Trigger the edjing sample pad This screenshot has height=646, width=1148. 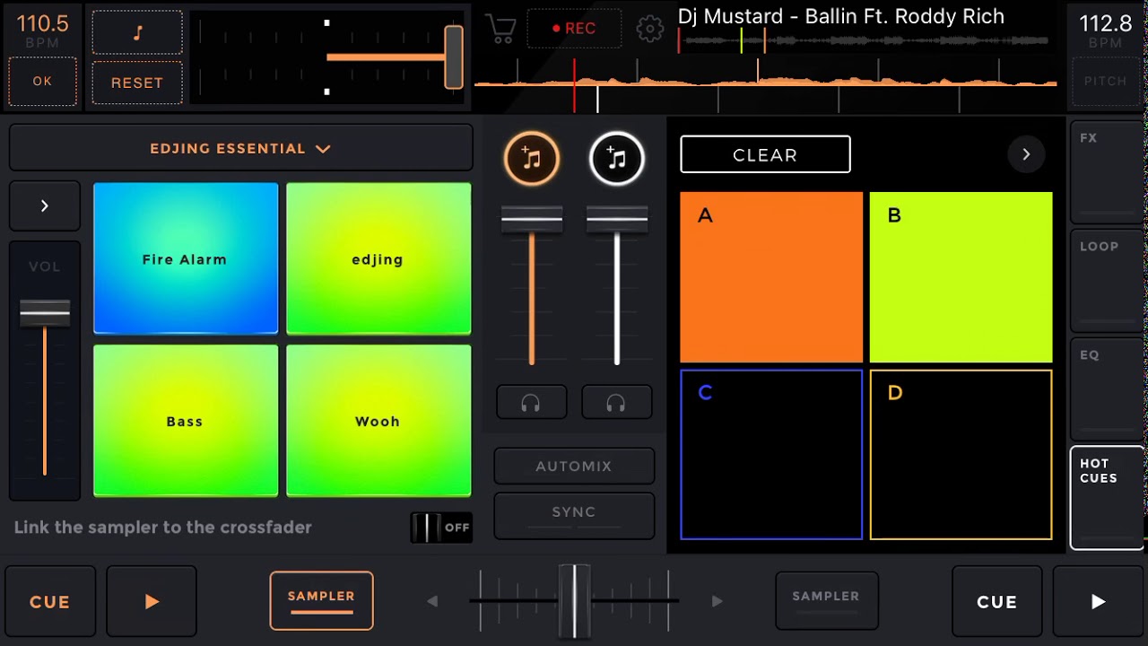point(378,258)
